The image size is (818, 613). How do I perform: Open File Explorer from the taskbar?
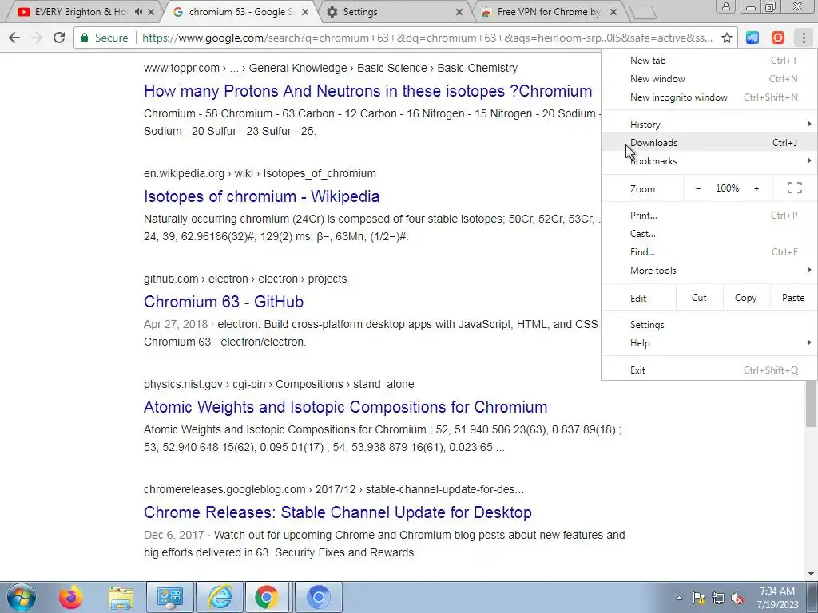pyautogui.click(x=121, y=597)
